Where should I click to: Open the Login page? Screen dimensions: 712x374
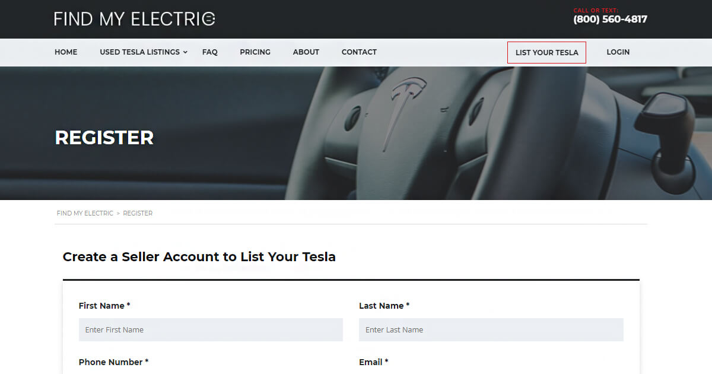pos(618,52)
